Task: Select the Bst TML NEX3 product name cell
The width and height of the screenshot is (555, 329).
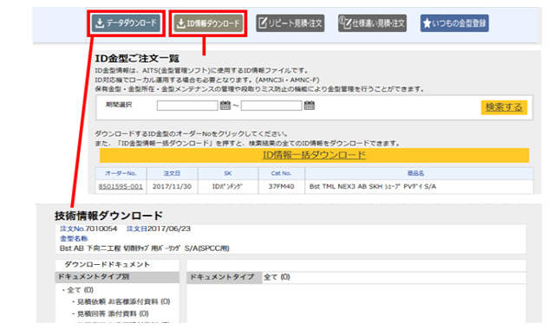Action: [x=419, y=187]
